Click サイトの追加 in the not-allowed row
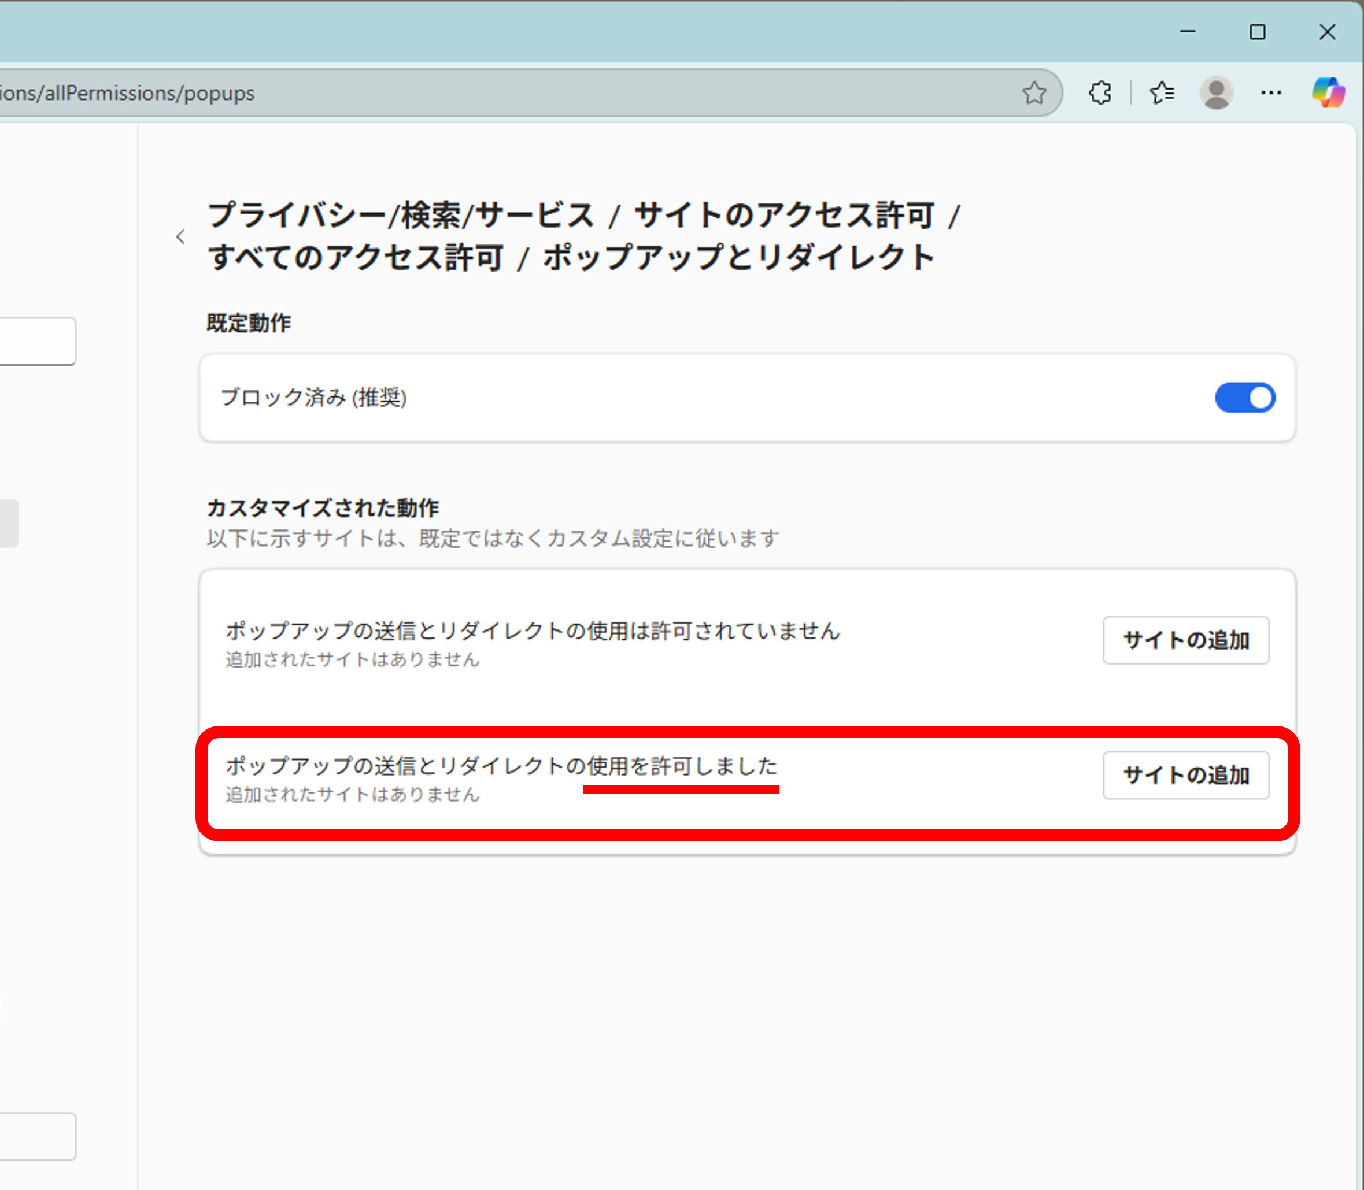 [1185, 640]
